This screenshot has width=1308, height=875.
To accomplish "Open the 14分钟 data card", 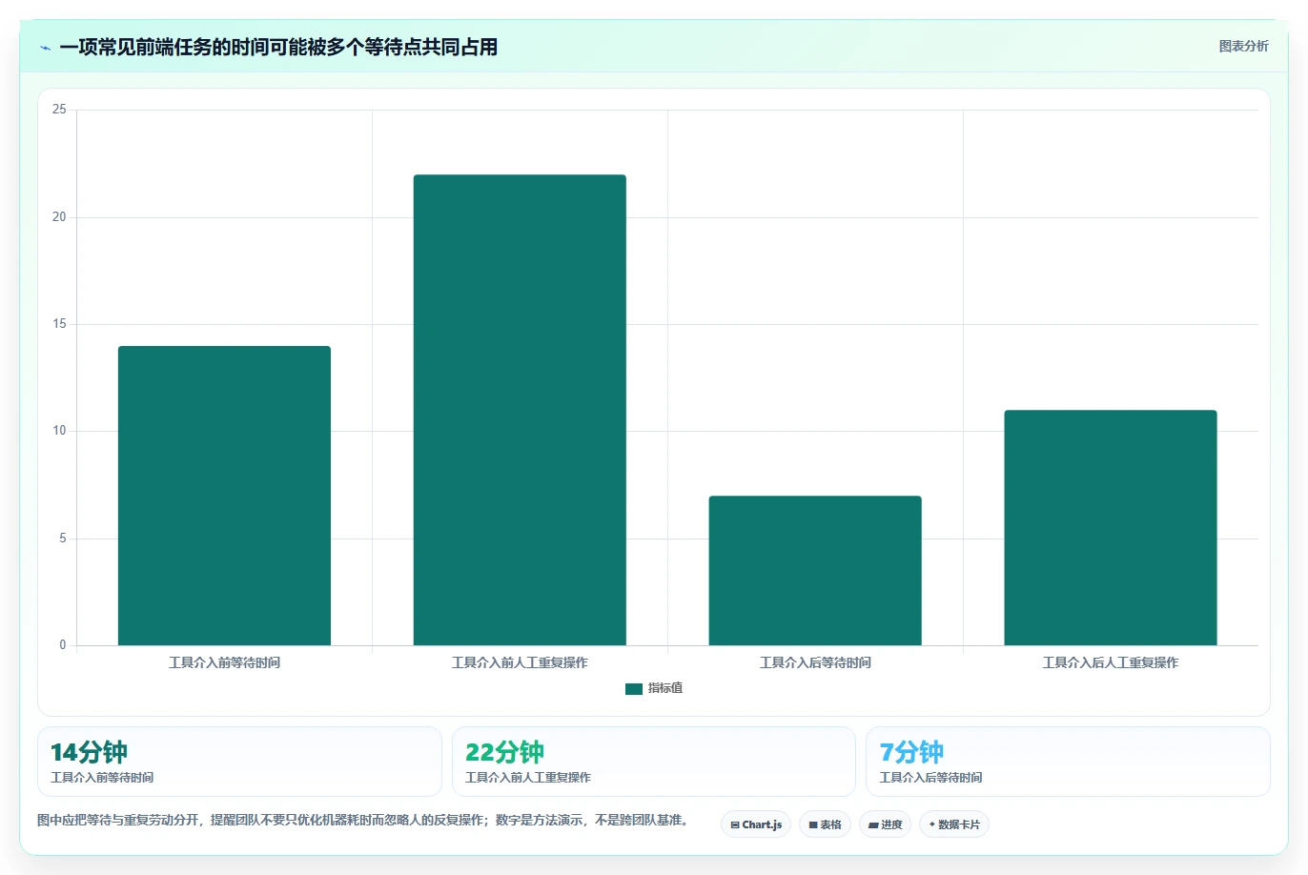I will 239,762.
